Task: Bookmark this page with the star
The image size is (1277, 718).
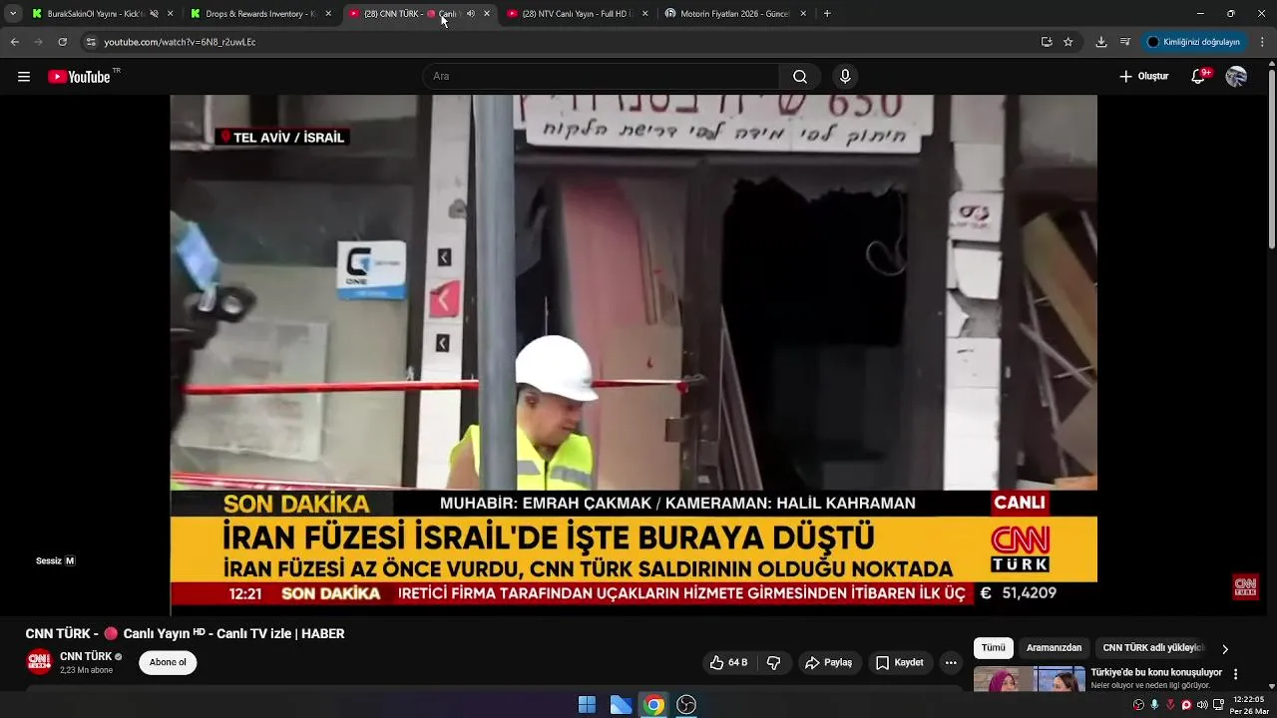Action: click(x=1068, y=42)
